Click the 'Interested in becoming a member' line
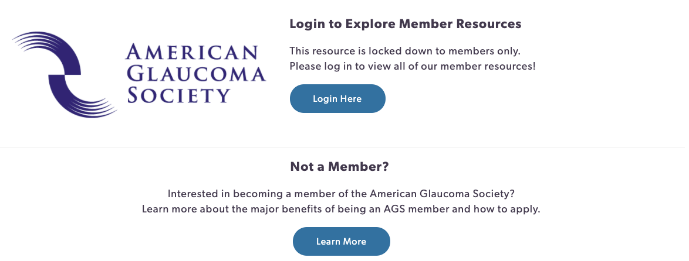 coord(341,194)
